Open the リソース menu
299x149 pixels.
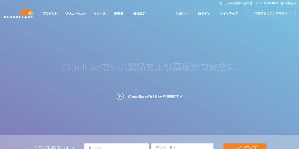tap(99, 14)
